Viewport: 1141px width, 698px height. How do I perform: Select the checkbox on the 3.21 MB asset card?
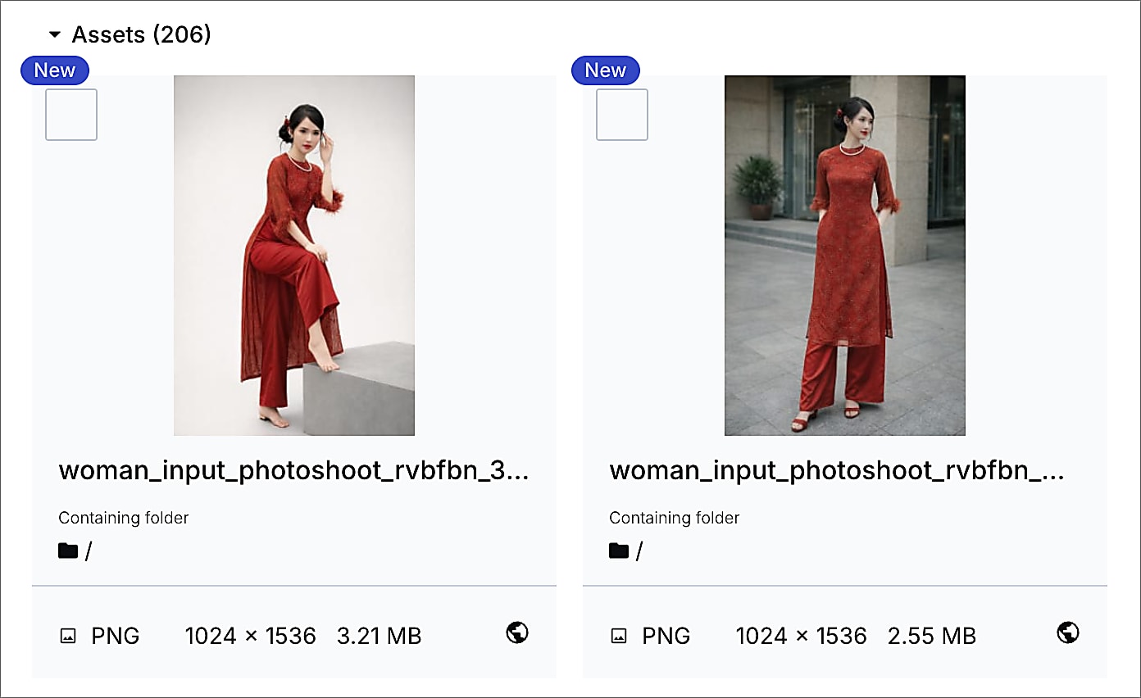point(70,114)
